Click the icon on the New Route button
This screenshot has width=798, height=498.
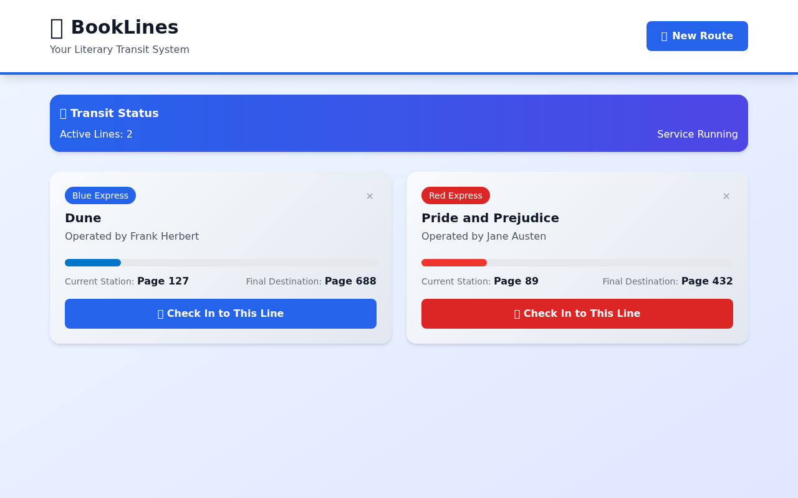click(664, 35)
